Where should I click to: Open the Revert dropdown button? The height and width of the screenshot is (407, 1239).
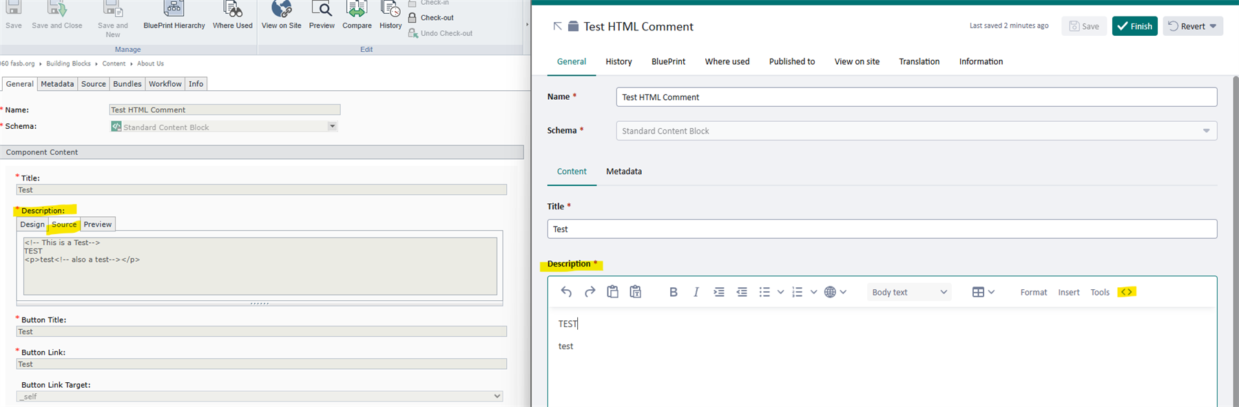1193,26
